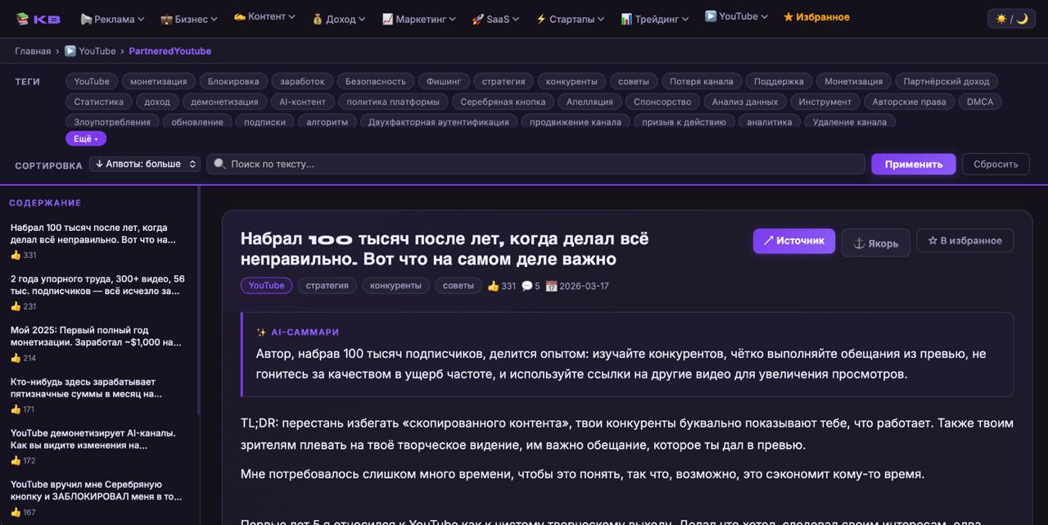Expand the Контент navigation menu

pyautogui.click(x=265, y=16)
